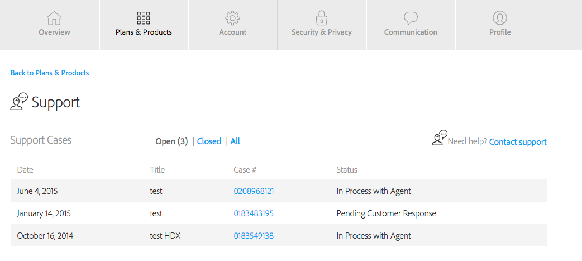
Task: Click the Support page heading text
Action: click(56, 102)
